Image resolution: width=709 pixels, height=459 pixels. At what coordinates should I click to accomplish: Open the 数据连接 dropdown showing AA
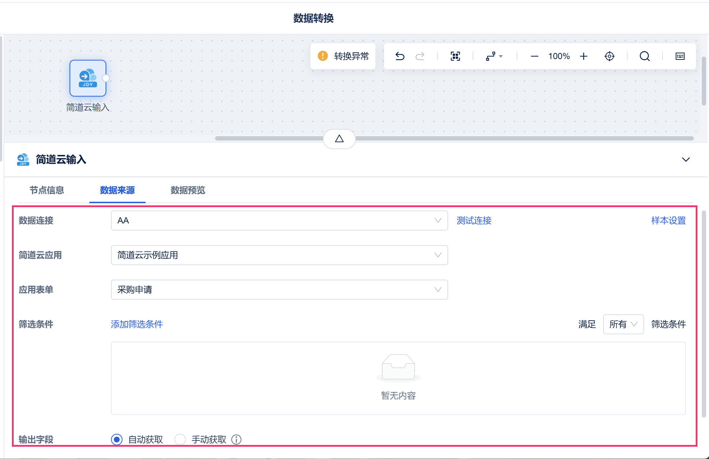pos(280,220)
